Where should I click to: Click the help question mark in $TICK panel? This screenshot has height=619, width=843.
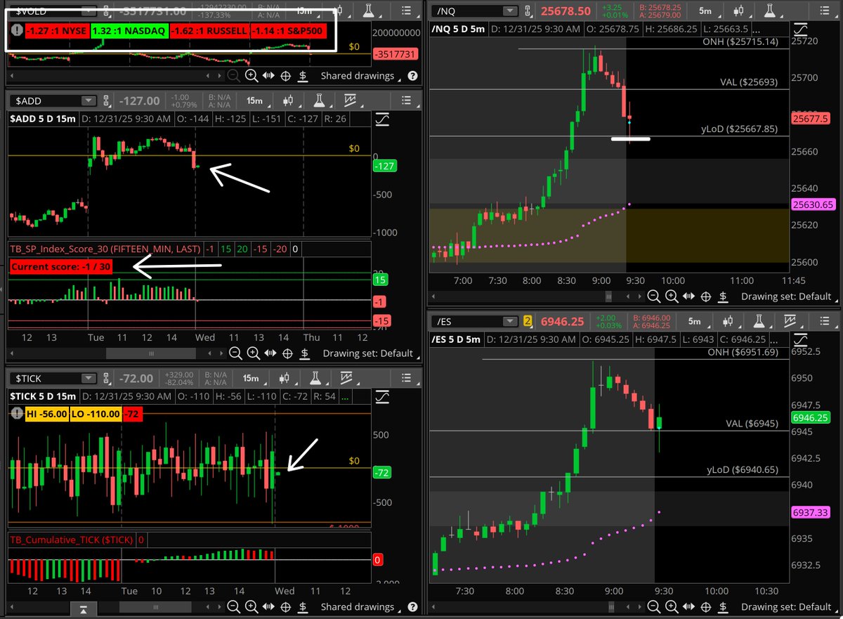click(412, 606)
